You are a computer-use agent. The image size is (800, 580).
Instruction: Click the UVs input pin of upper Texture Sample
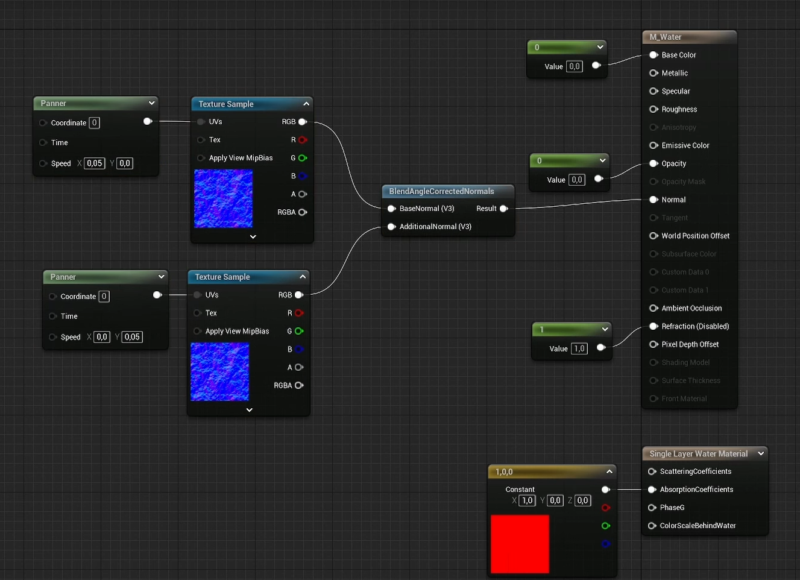pos(201,122)
